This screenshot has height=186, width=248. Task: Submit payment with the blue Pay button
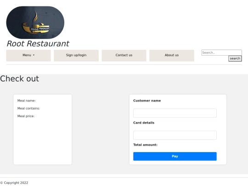click(175, 156)
